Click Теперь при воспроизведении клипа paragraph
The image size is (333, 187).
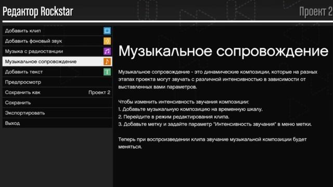coord(212,143)
